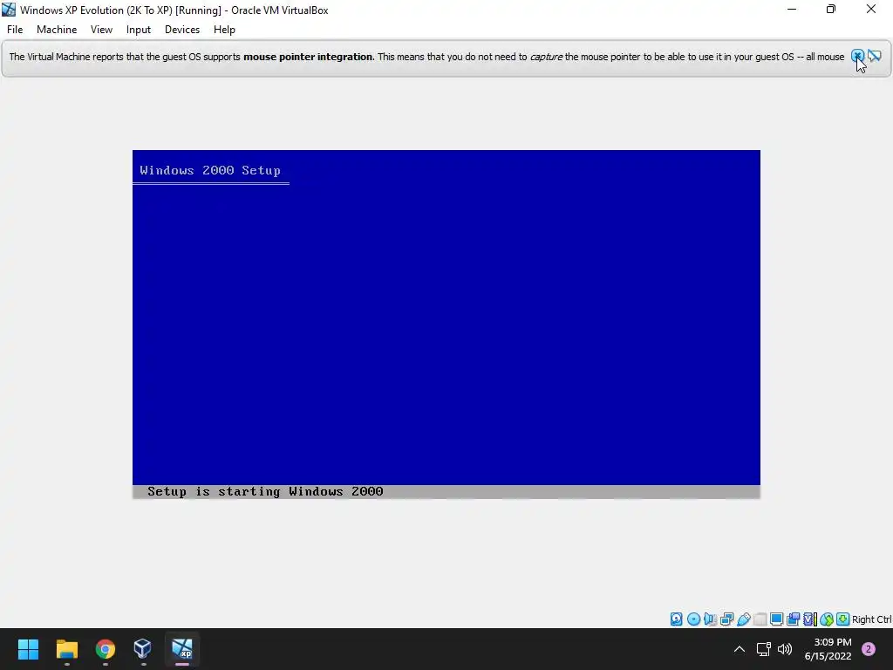Click the hard disk activity indicator
893x670 pixels.
[x=676, y=619]
